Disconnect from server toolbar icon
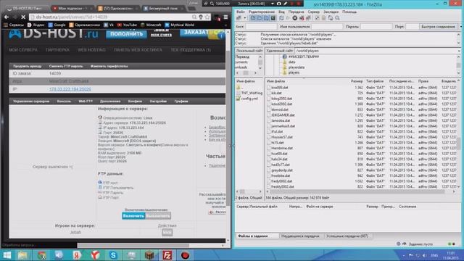Screen dimensions: 464x261 pyautogui.click(x=302, y=18)
